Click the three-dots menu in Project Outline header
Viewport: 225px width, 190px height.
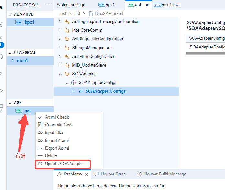click(48, 5)
